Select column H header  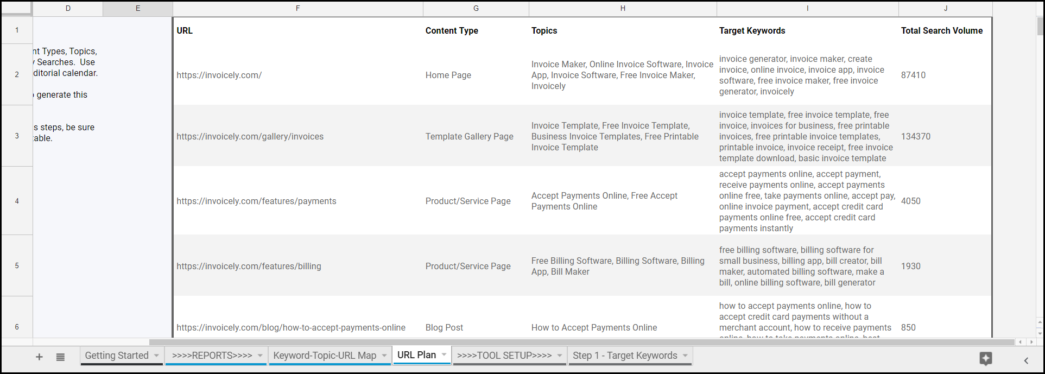click(623, 8)
